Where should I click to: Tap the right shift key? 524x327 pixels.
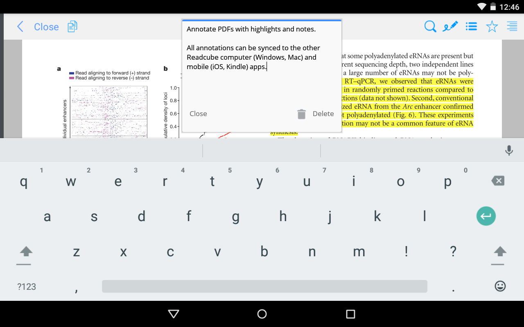click(x=500, y=251)
